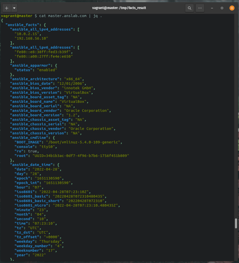Click the date value "2022-04-28"
The height and width of the screenshot is (263, 239).
click(x=46, y=170)
